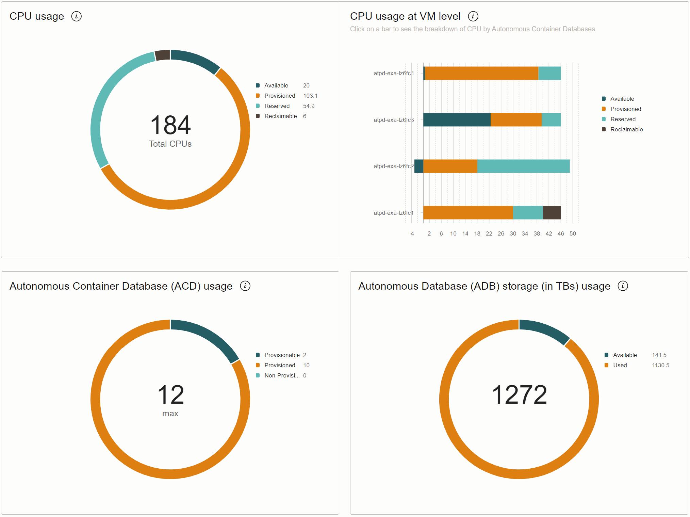Click the reserved bar segment for atpd-exa-lz6fc4
Viewport: 690px width, 517px height.
[x=549, y=74]
